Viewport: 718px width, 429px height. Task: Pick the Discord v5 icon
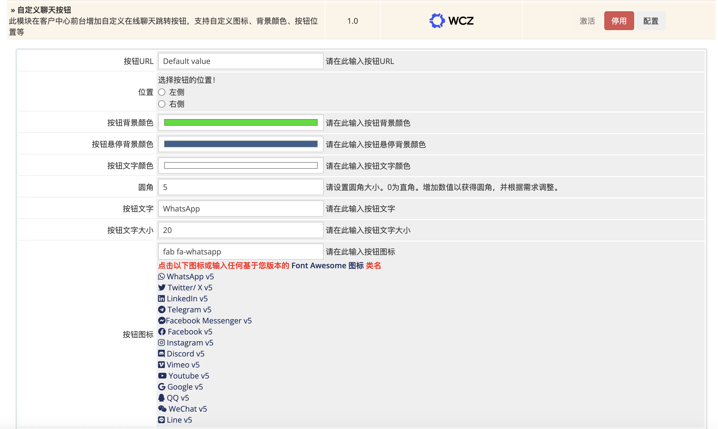161,354
